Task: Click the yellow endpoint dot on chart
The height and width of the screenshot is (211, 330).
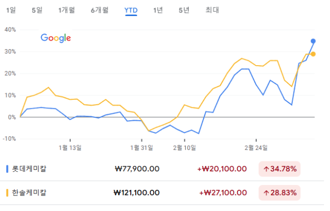Action: pos(313,54)
